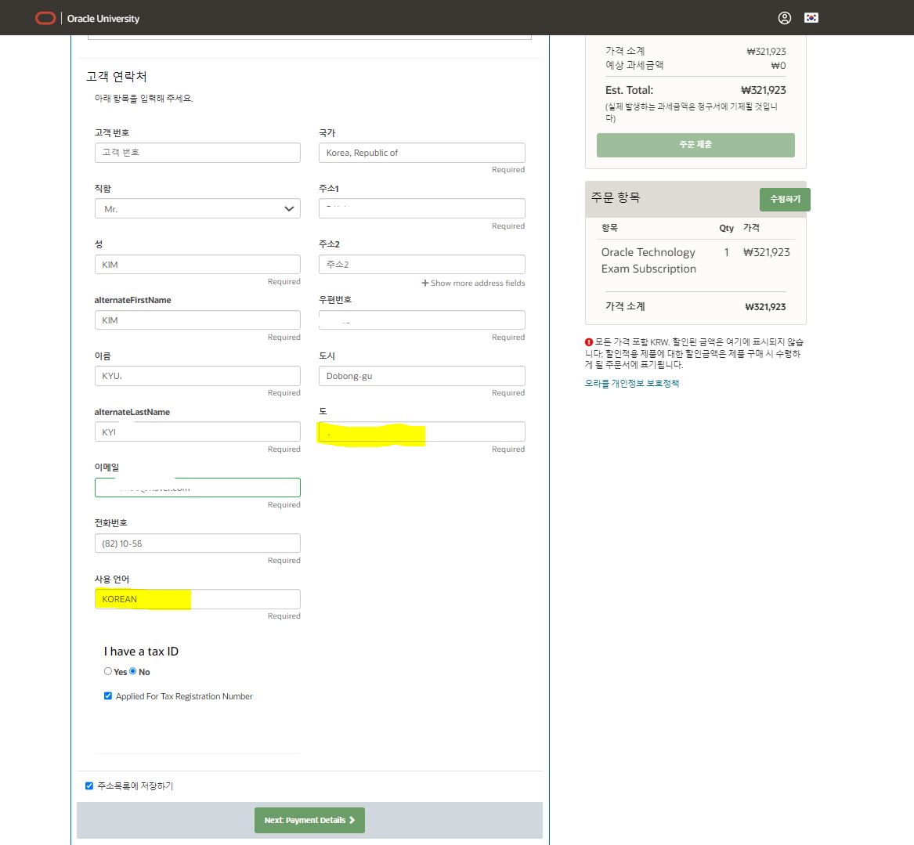This screenshot has height=845, width=914.
Task: Open the 직함 Mr. dropdown
Action: pos(197,208)
